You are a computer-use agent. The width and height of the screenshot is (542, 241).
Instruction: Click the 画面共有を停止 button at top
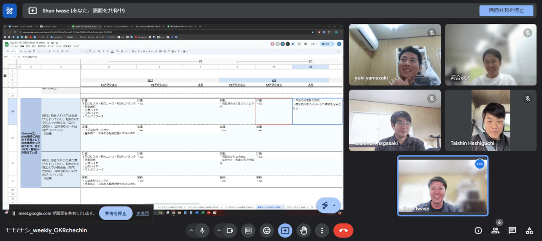coord(506,11)
